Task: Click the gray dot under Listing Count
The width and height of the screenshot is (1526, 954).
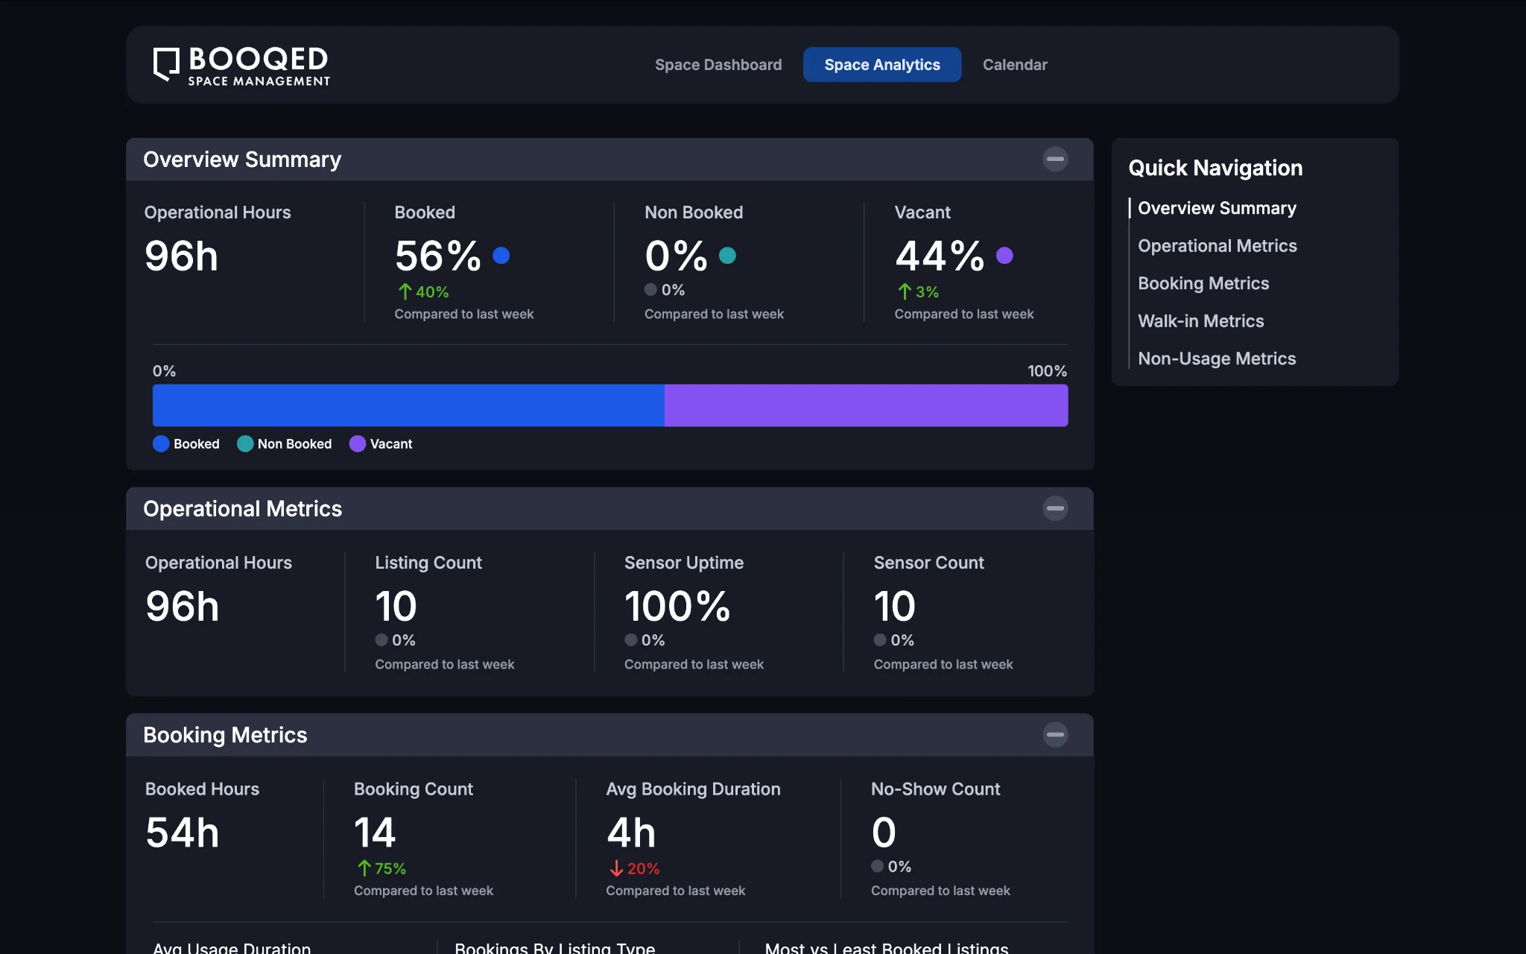Action: tap(381, 639)
